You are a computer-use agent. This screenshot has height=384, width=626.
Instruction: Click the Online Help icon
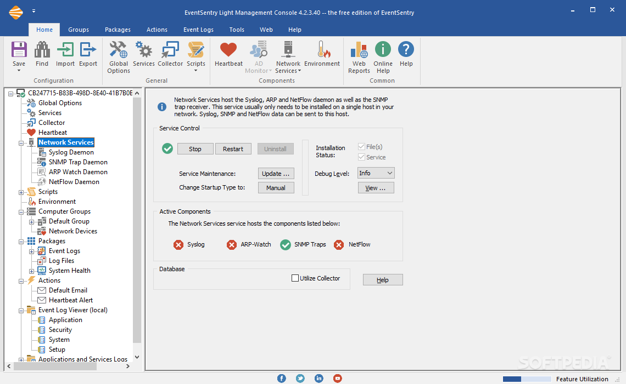coord(383,49)
